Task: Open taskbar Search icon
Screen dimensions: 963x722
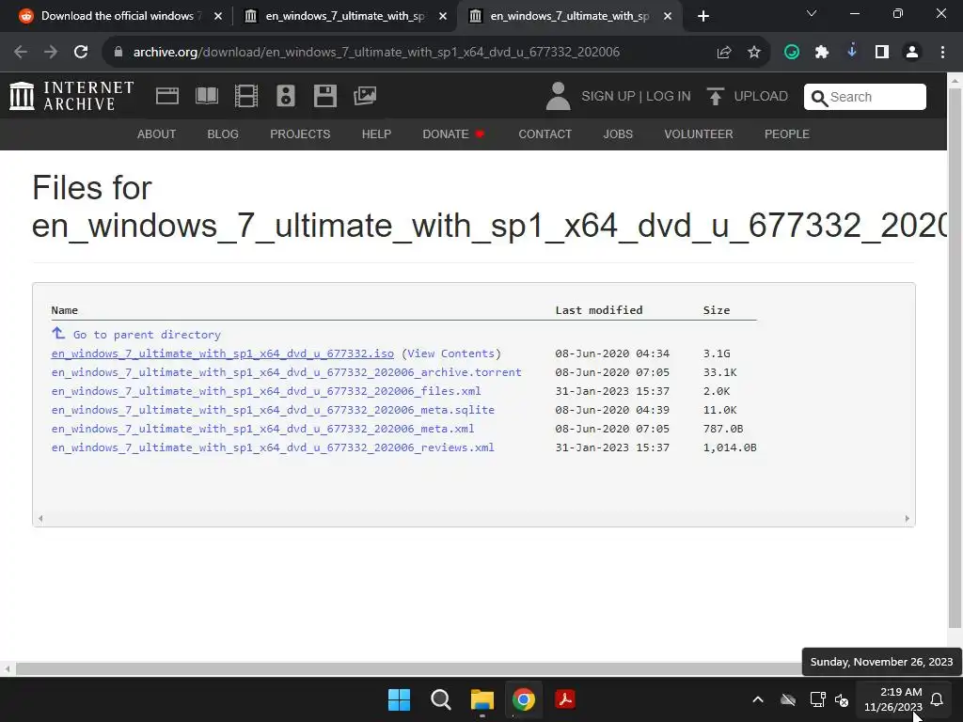Action: [440, 699]
